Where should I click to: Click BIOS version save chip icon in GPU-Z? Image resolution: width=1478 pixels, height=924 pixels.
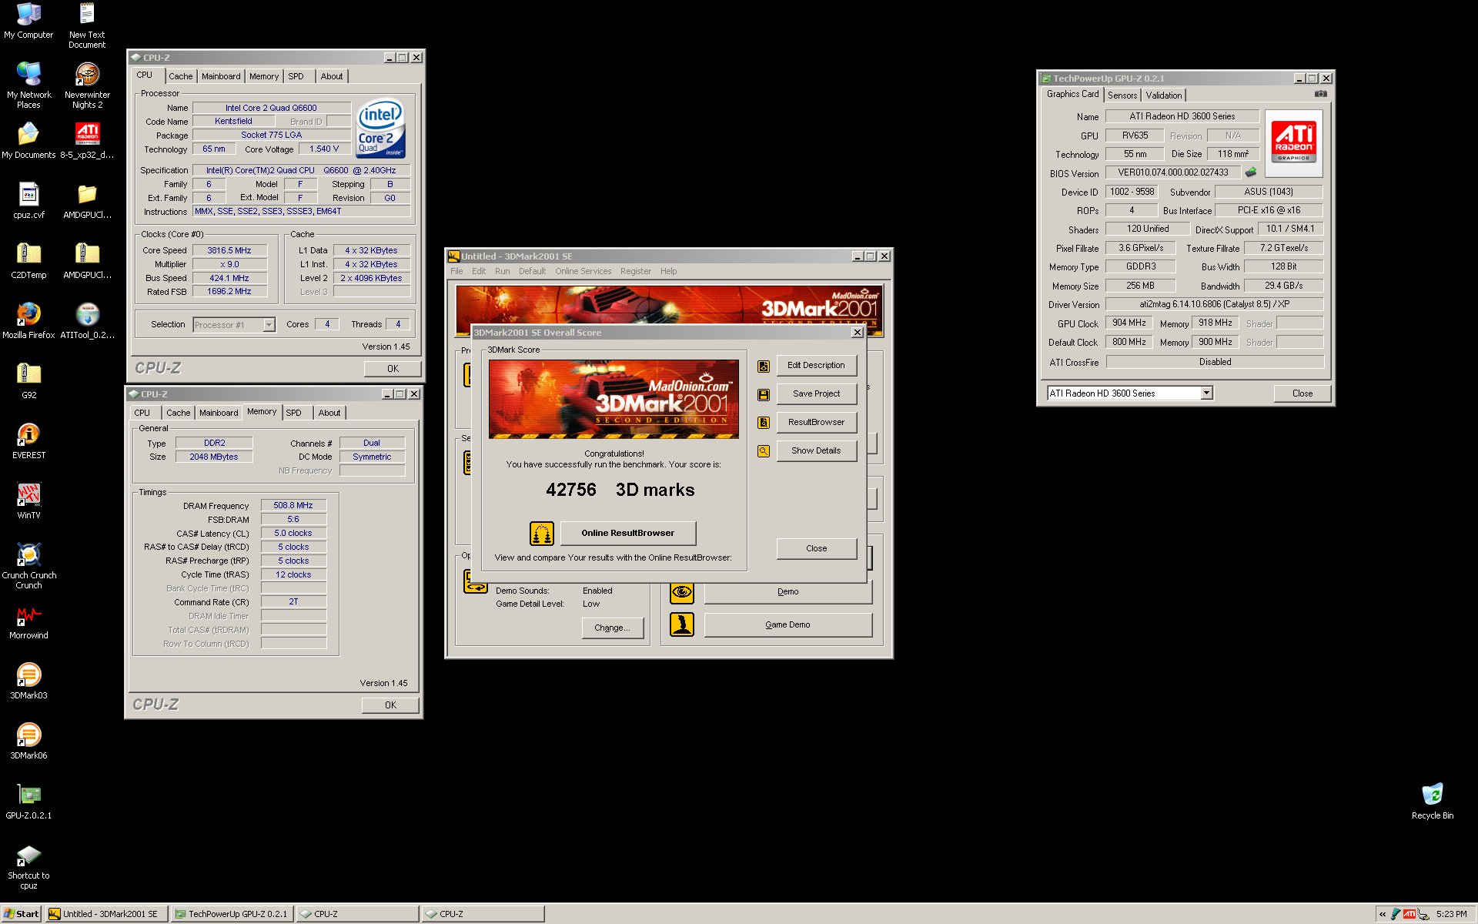tap(1251, 172)
